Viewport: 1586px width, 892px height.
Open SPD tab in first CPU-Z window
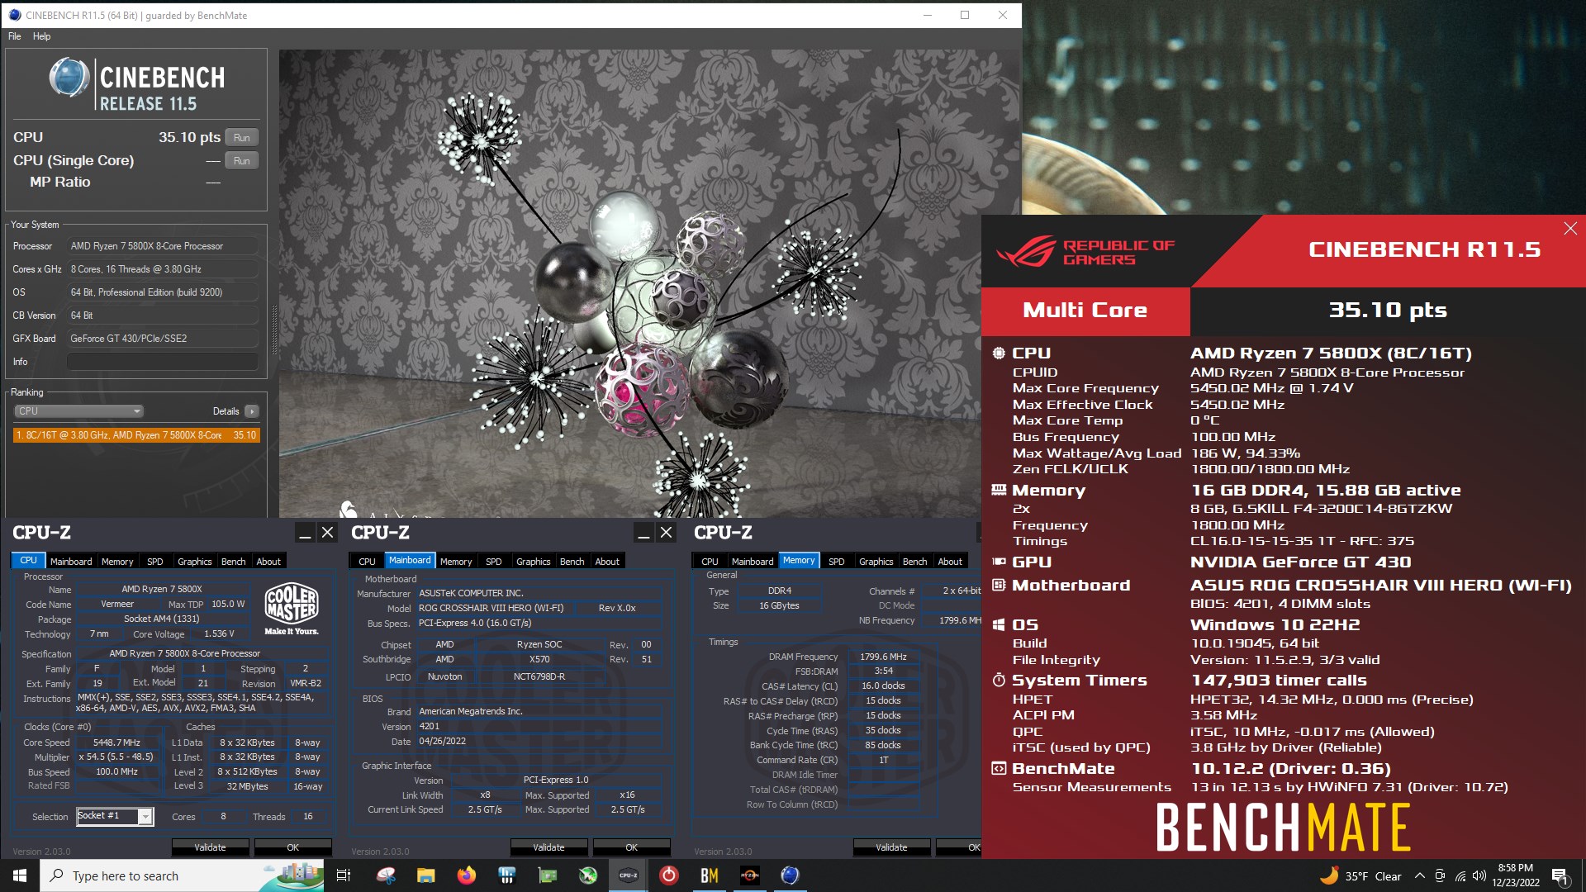[x=155, y=562]
